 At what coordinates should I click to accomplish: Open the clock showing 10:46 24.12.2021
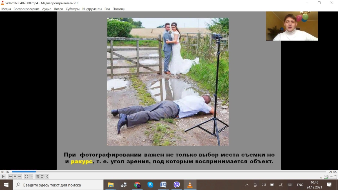[x=314, y=185]
